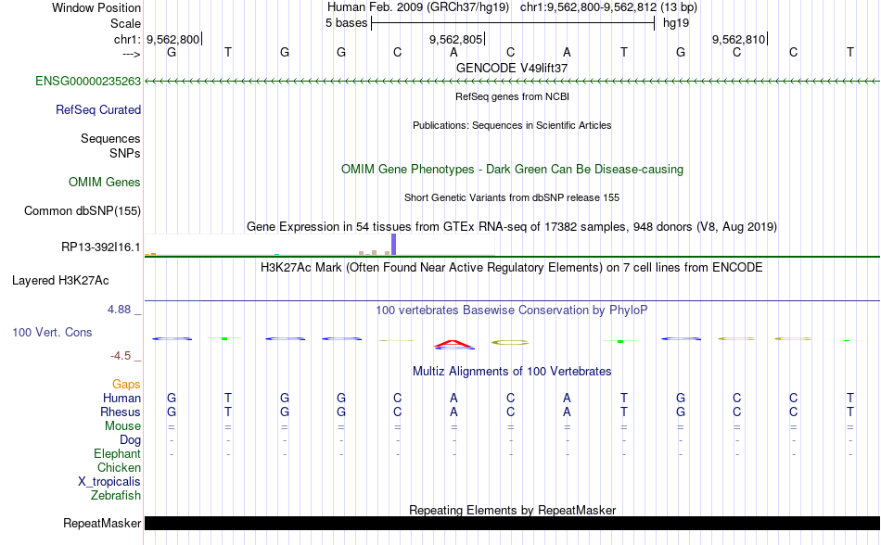
Task: Click the red A in the PhyloP conservation logo
Action: 453,343
